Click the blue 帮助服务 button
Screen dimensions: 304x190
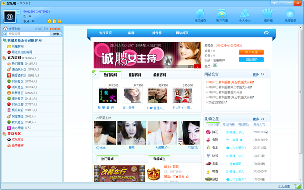[x=251, y=60]
